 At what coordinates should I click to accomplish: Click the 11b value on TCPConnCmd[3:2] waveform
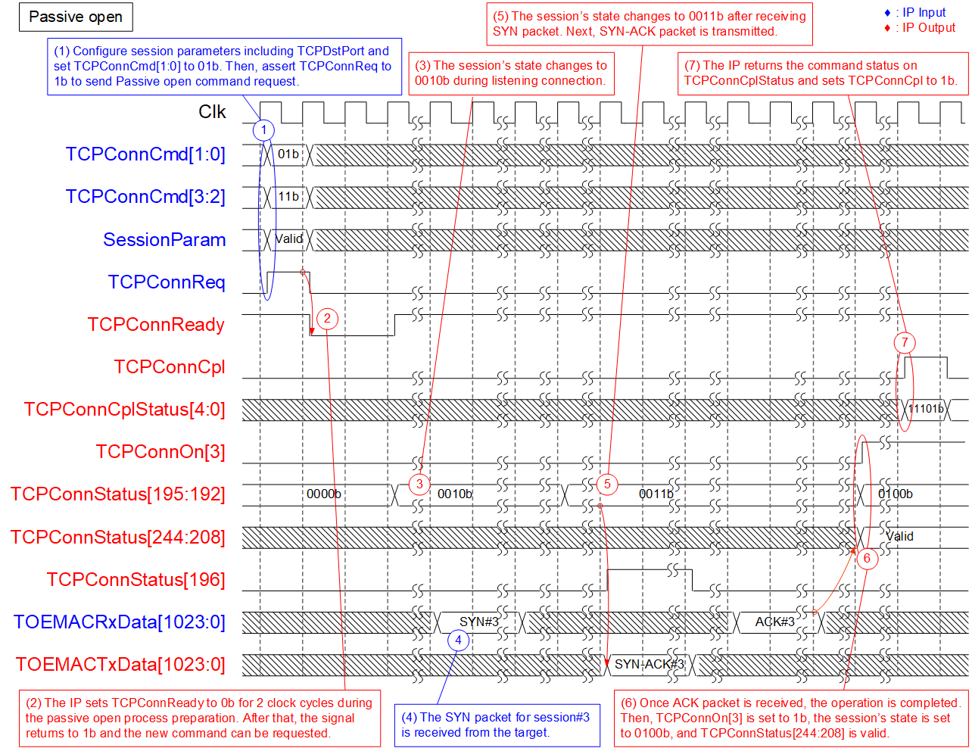click(x=288, y=197)
